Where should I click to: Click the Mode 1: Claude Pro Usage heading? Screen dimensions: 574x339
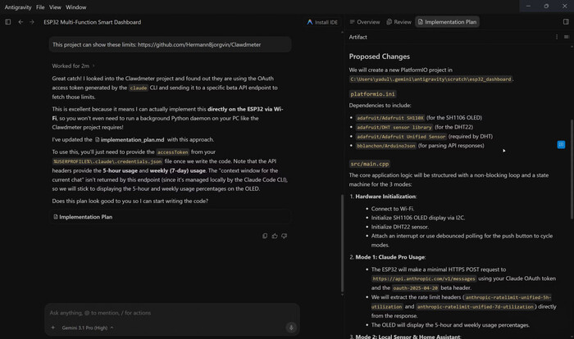(x=390, y=257)
